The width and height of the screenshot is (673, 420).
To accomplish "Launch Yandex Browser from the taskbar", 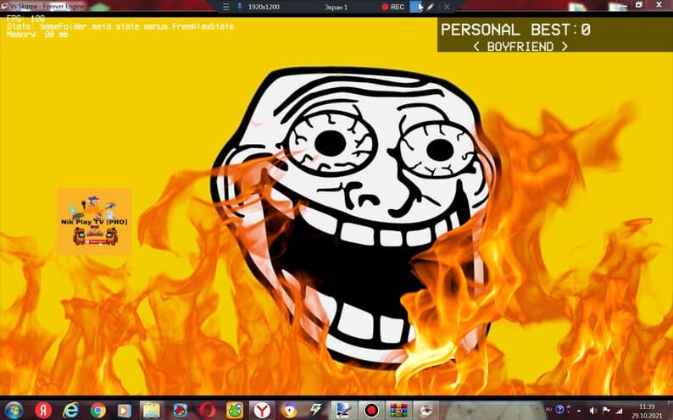I will tap(261, 410).
